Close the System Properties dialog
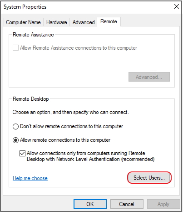 [177, 6]
